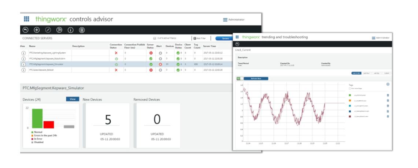This screenshot has height=168, width=418.
Task: Click the info icon in black toolbar
Action: coord(71,30)
